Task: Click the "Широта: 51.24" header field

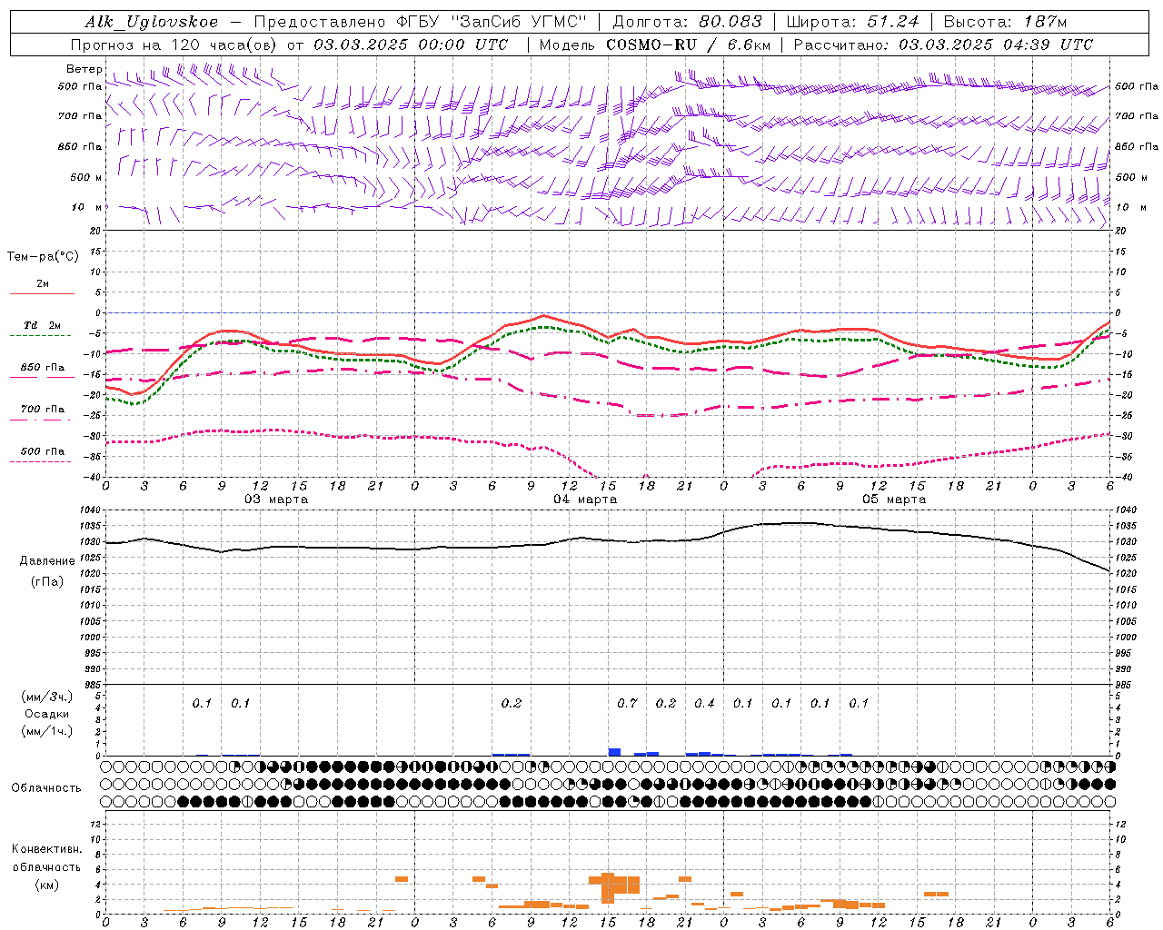Action: pyautogui.click(x=852, y=22)
